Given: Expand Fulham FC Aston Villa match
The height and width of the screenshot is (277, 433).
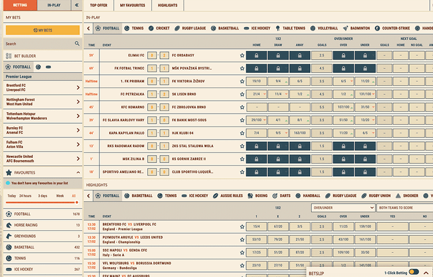Looking at the screenshot, I should point(43,145).
